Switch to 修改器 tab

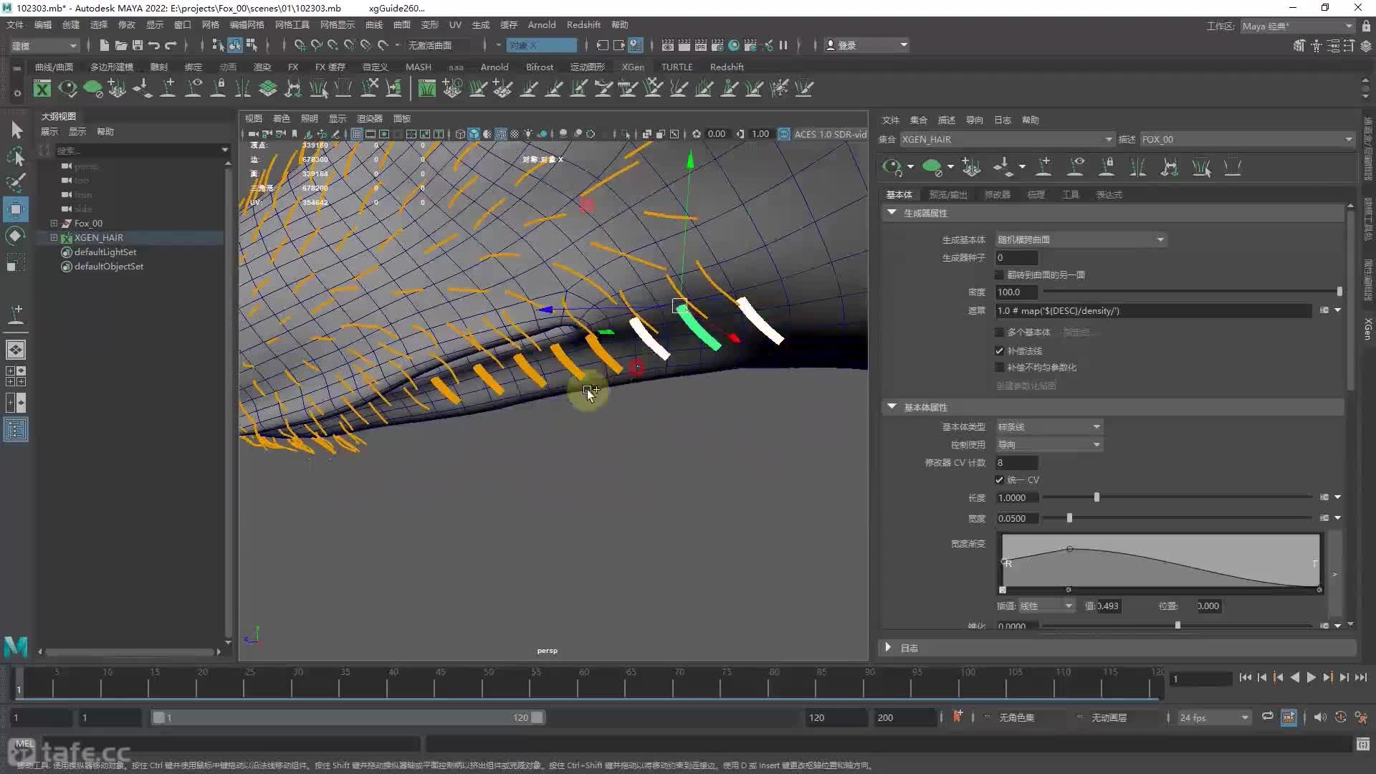coord(997,194)
